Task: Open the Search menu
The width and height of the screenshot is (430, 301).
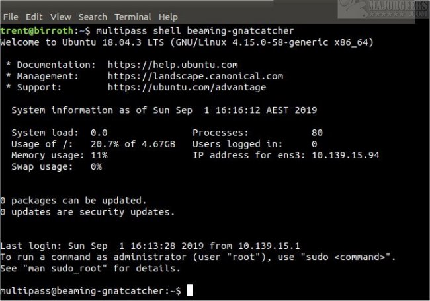Action: point(93,17)
